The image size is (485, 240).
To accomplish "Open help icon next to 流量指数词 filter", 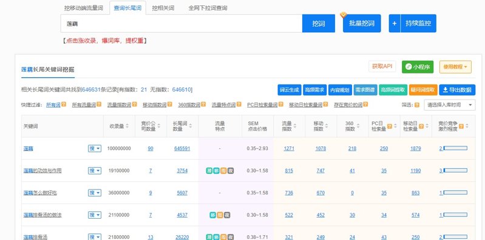I will click(135, 105).
